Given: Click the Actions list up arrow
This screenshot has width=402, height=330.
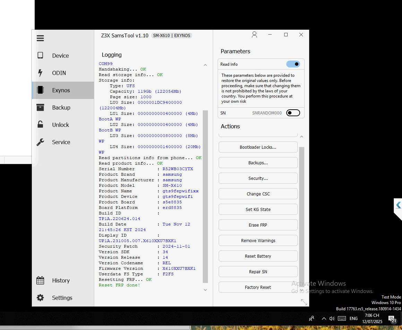Looking at the screenshot, I should pyautogui.click(x=301, y=137).
